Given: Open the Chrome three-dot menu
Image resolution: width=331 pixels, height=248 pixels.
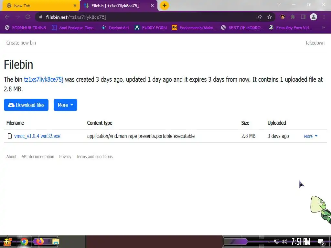Looking at the screenshot, I should (324, 17).
